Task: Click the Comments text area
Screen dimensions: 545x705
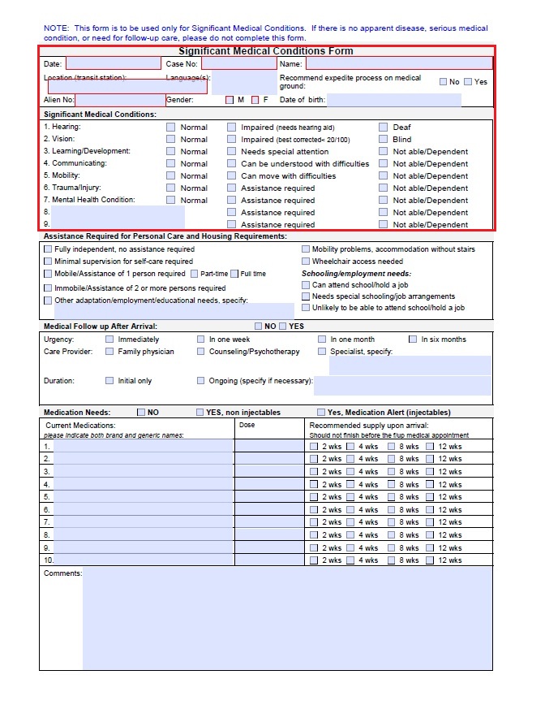Action: tap(286, 617)
